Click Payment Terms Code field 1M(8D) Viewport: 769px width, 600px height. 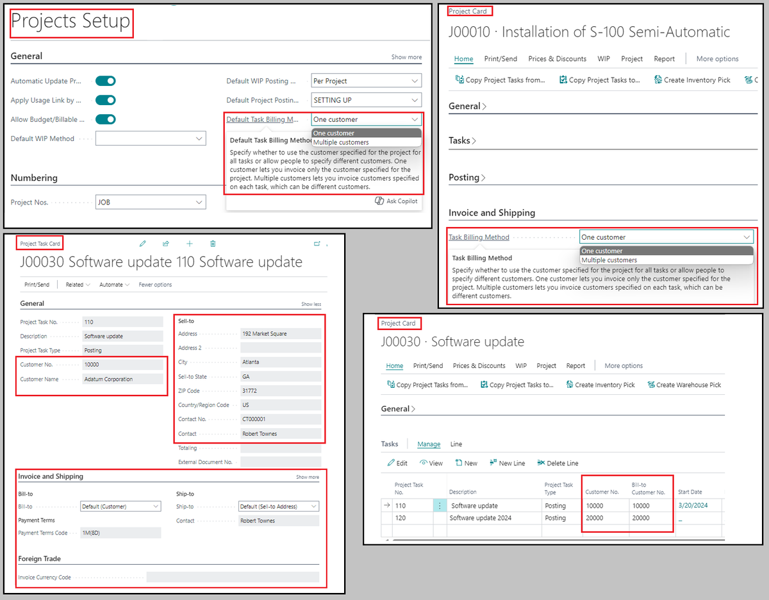(x=120, y=533)
